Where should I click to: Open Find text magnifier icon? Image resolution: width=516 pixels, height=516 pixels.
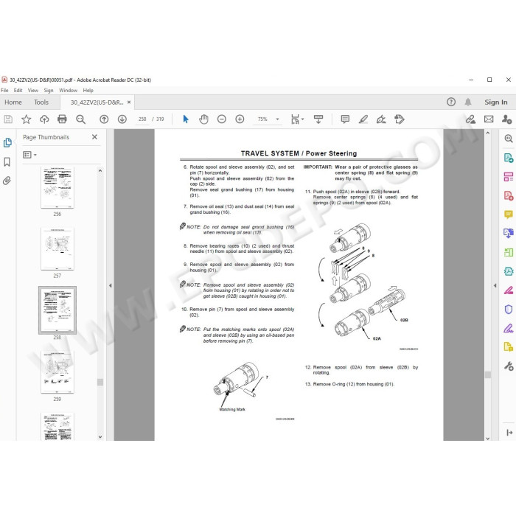(x=80, y=119)
